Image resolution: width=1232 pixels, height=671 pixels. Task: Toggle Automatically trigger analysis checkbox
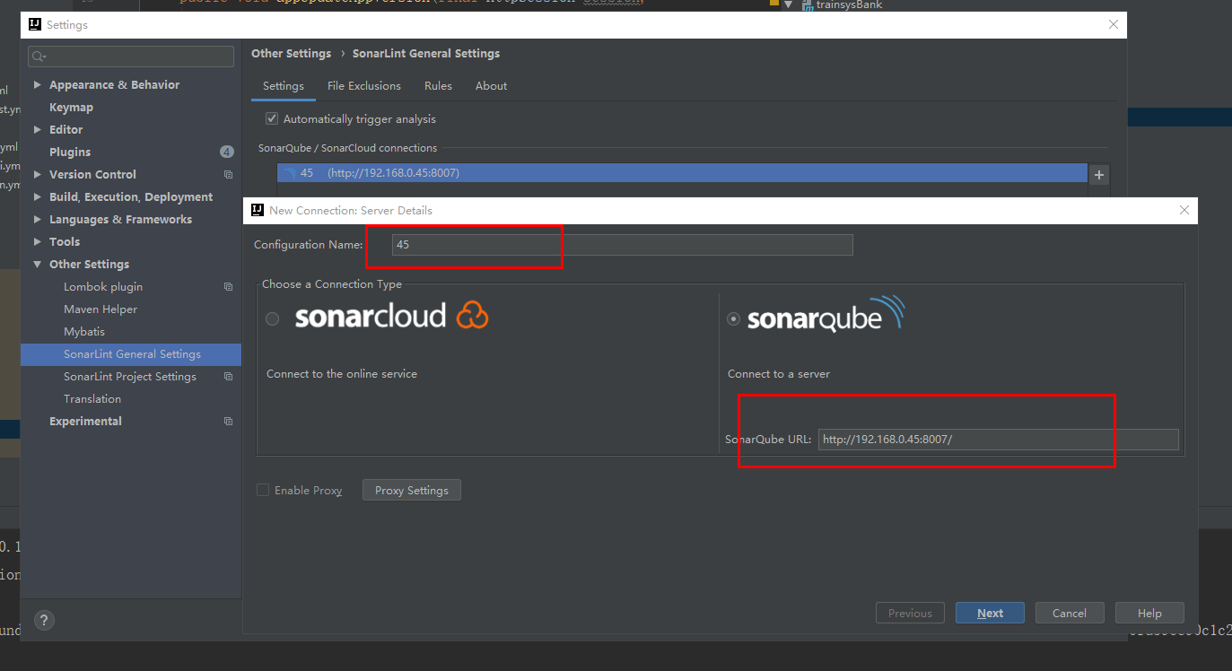pos(272,118)
